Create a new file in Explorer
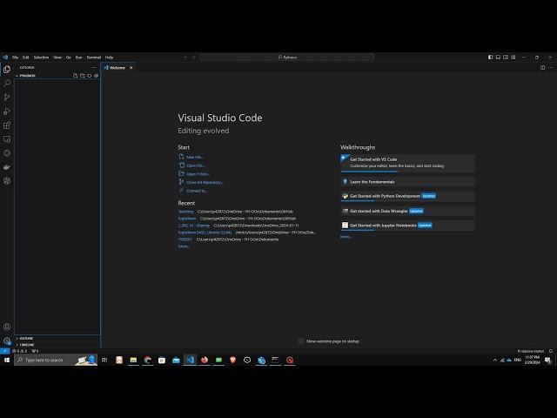 point(75,76)
